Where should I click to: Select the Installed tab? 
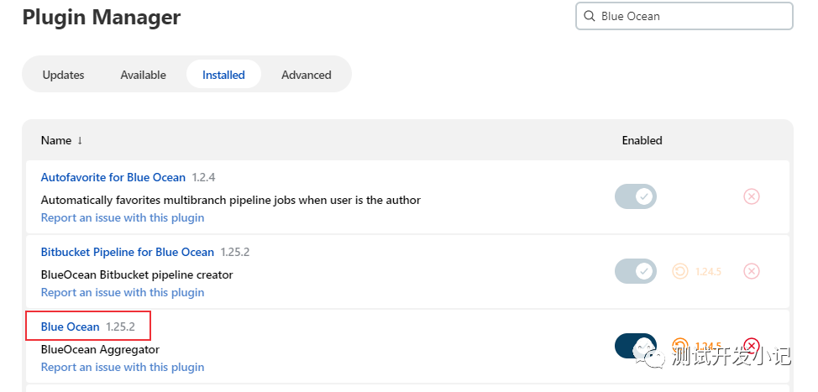(x=223, y=75)
